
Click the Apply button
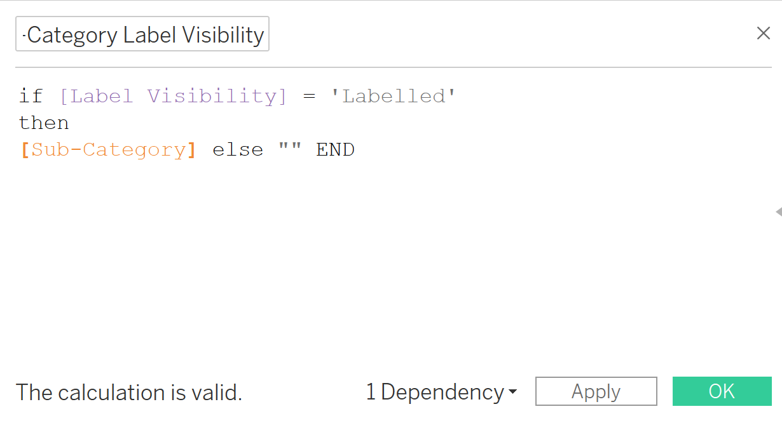coord(596,392)
